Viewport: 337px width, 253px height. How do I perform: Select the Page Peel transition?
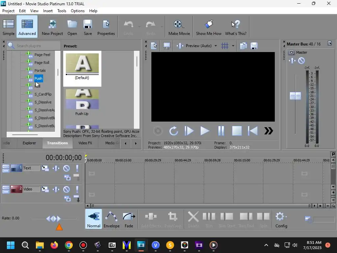point(42,55)
